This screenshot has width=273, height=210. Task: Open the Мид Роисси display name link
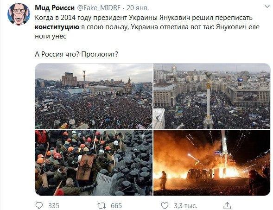pos(55,8)
